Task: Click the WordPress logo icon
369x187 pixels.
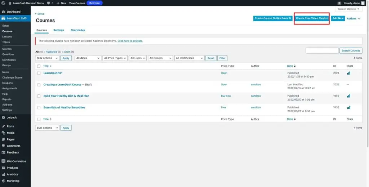Action: (3, 3)
